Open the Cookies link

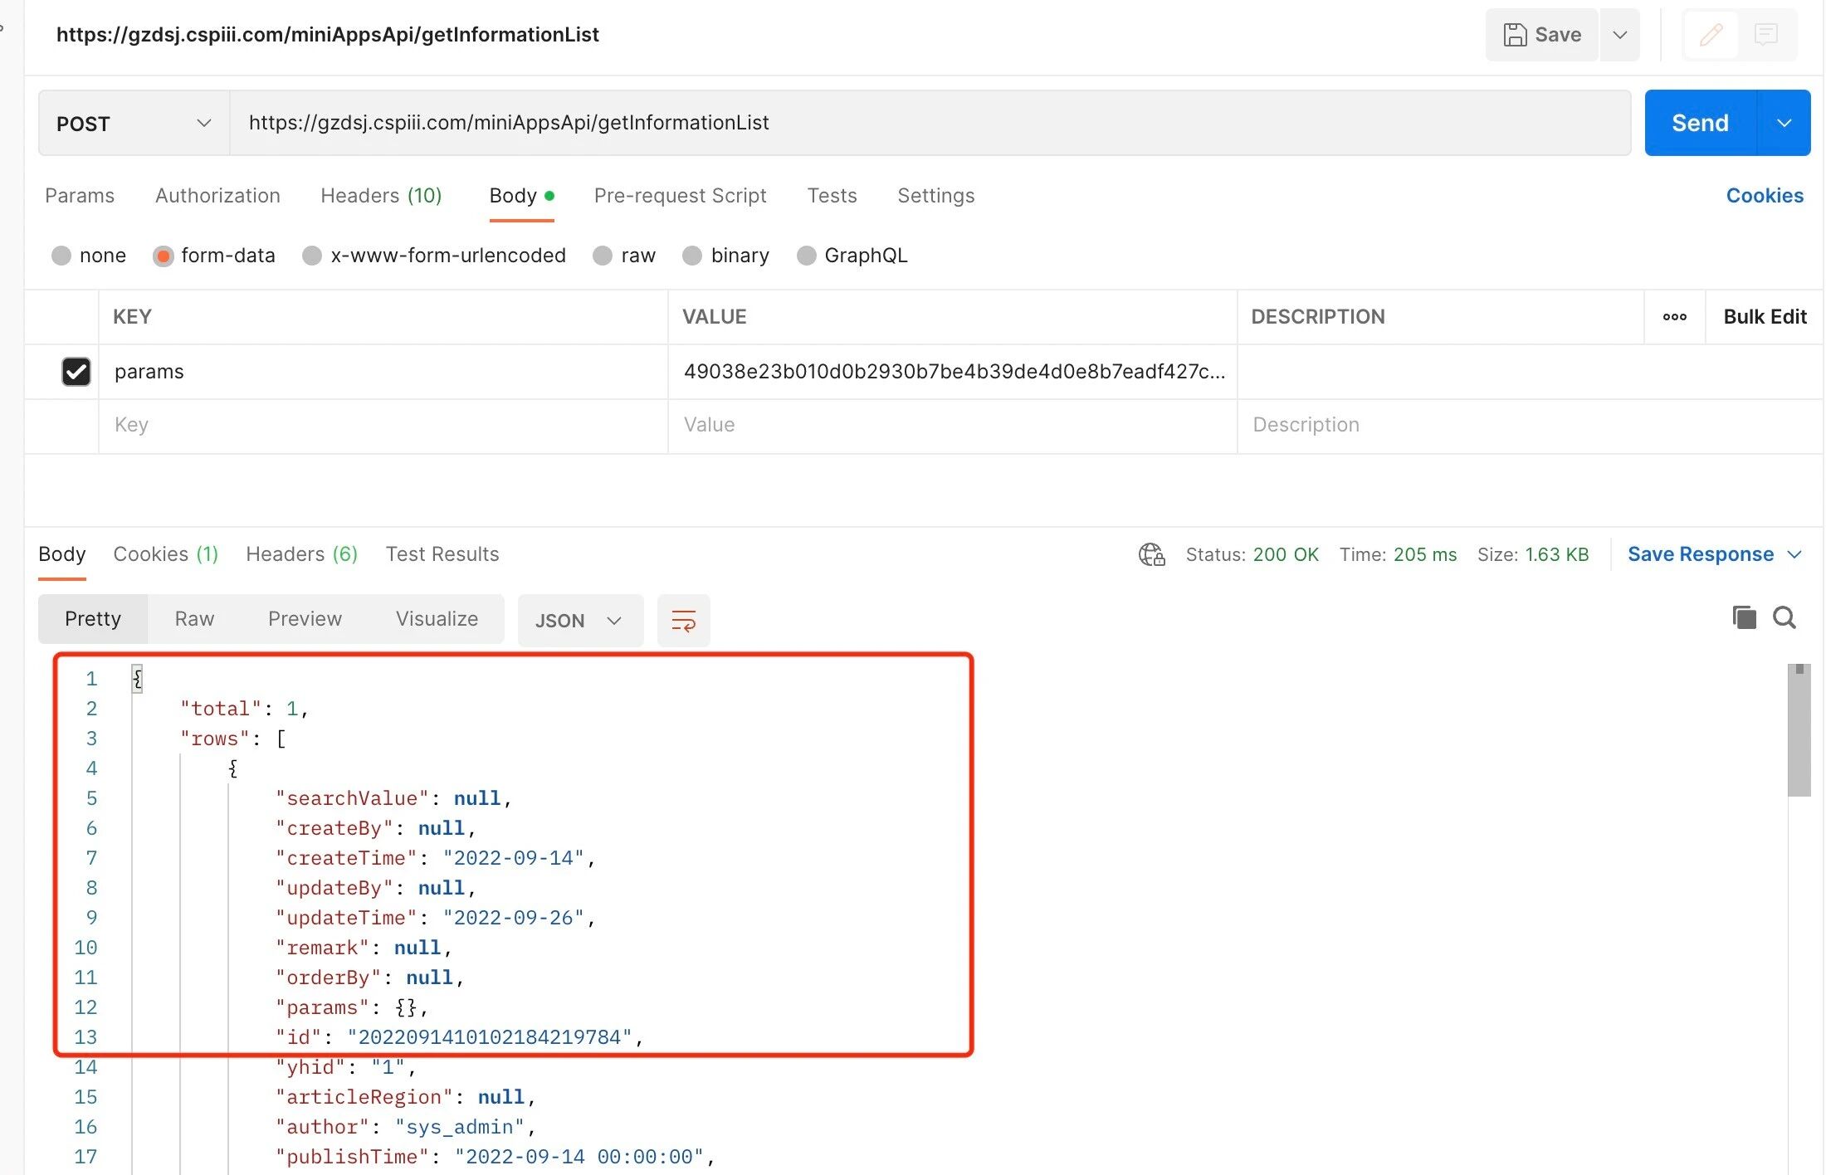tap(1765, 196)
